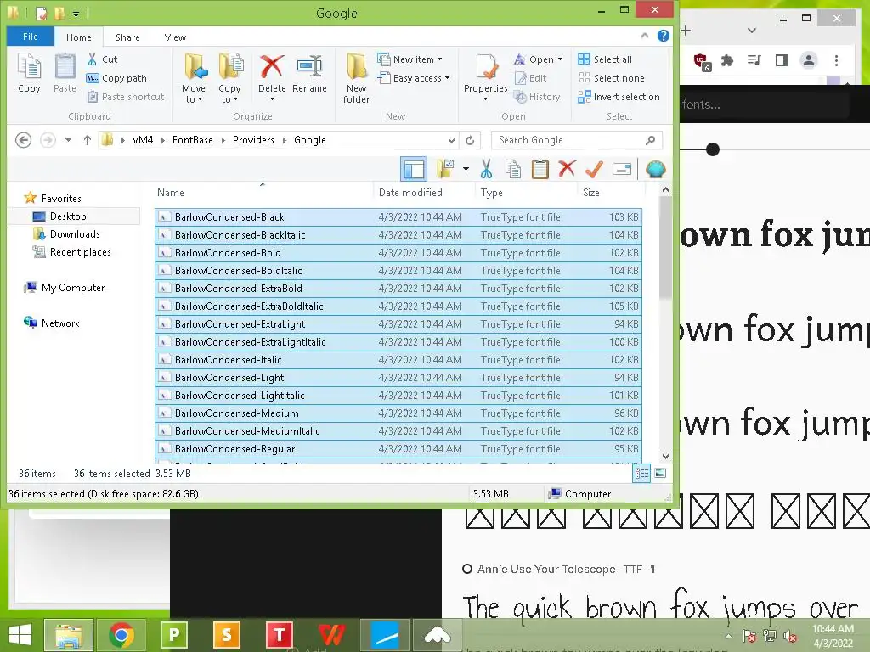The width and height of the screenshot is (870, 652).
Task: Click the envelope email icon in lower toolbar
Action: (622, 169)
